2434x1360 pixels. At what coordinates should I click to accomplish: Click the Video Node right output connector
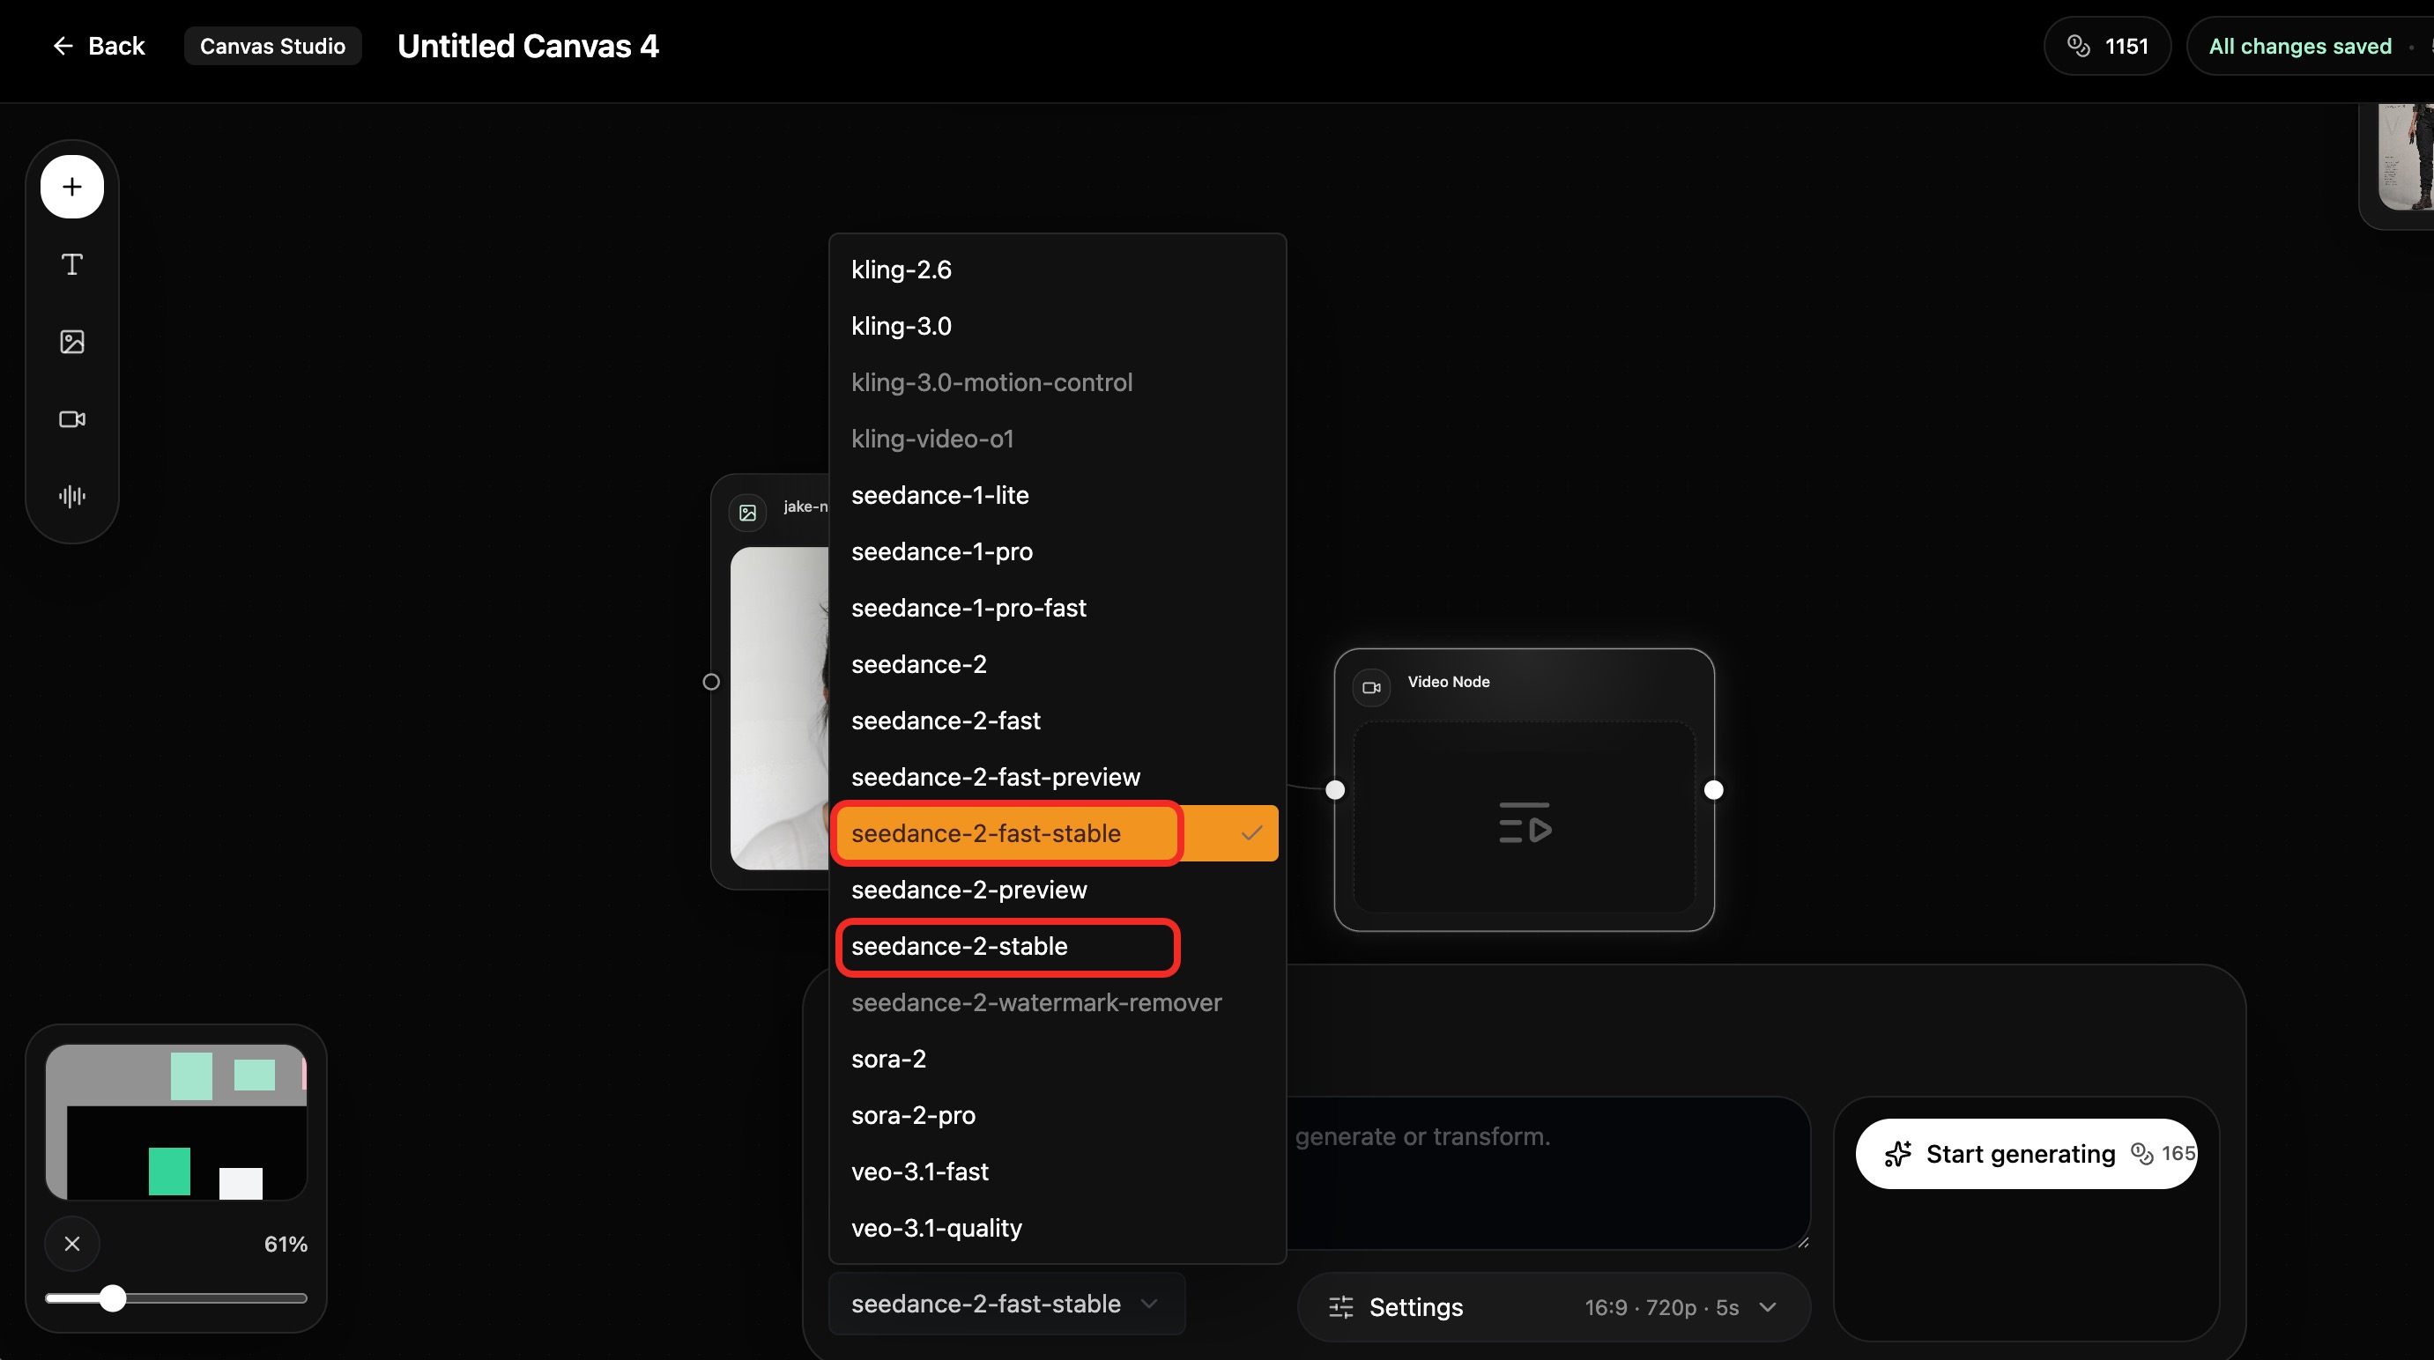tap(1713, 789)
